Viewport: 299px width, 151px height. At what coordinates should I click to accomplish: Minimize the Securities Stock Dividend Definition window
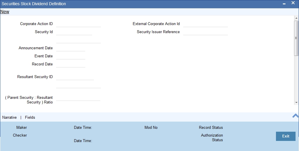284,4
